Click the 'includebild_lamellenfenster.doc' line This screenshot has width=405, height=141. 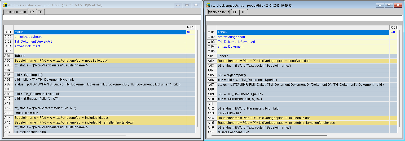coord(303,123)
